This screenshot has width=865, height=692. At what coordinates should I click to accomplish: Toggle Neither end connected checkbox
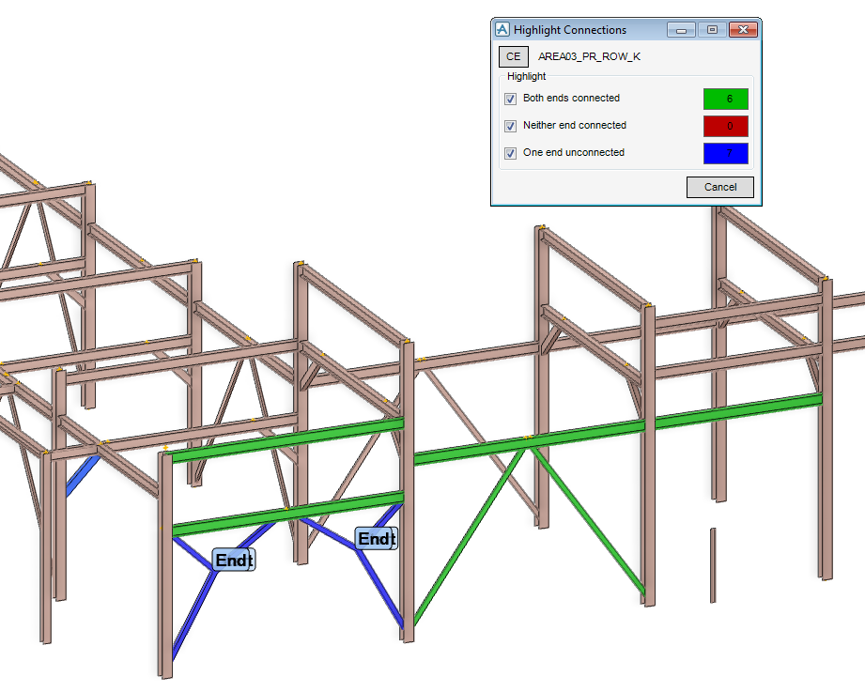click(x=510, y=126)
